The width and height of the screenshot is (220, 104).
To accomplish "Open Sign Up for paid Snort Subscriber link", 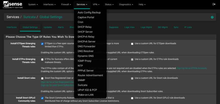I will click(57, 85).
